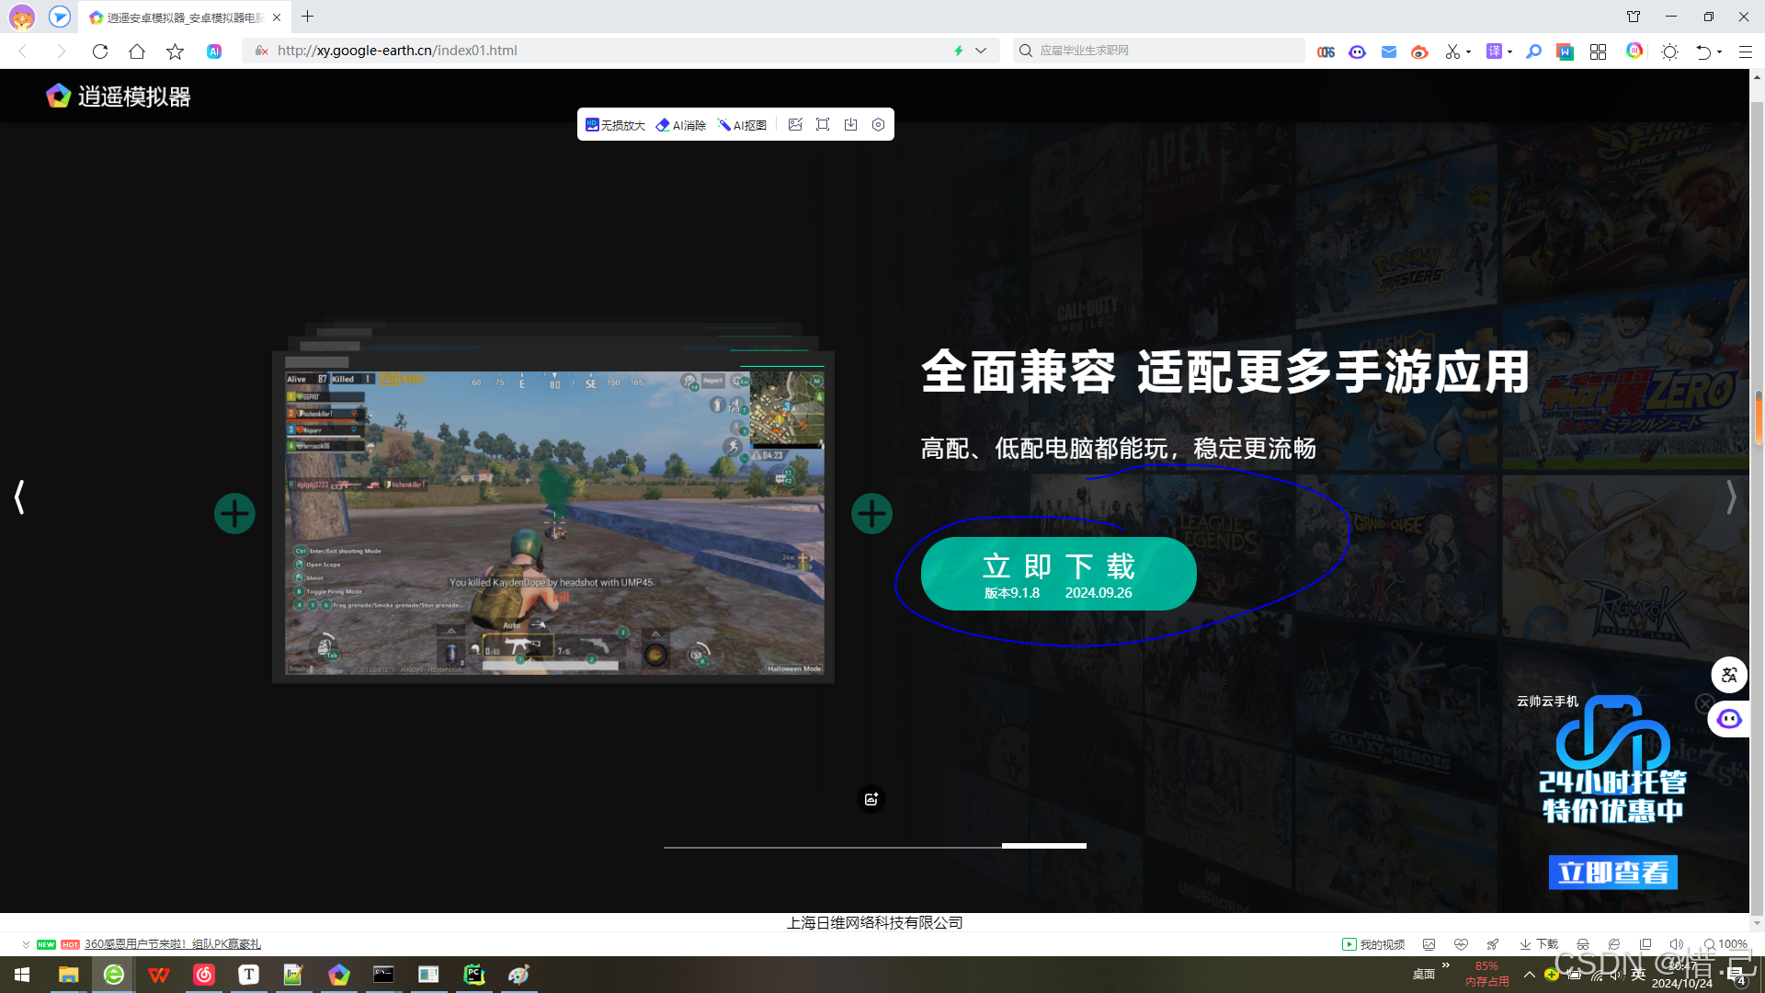Open a new tab with plus button

click(307, 17)
